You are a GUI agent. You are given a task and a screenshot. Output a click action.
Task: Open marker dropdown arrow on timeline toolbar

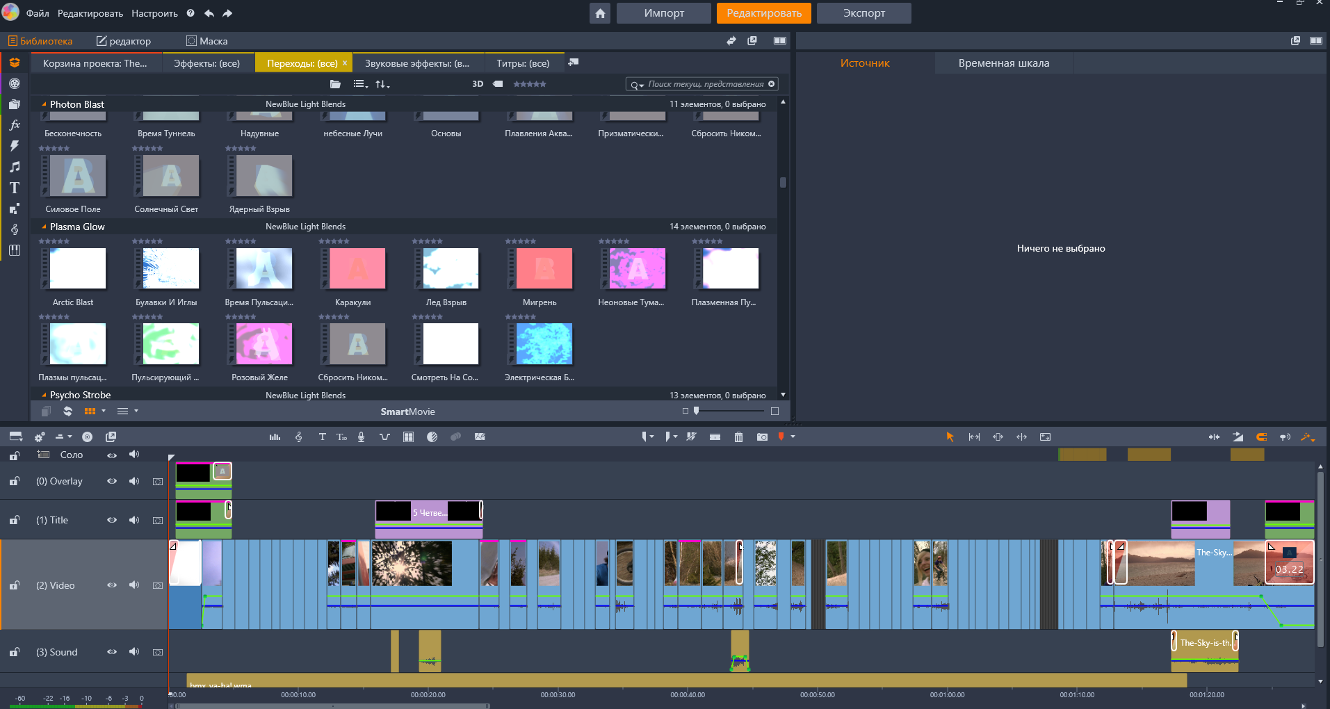point(793,437)
